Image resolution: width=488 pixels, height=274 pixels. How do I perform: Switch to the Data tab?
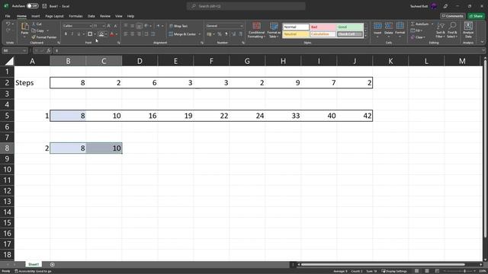tap(91, 16)
